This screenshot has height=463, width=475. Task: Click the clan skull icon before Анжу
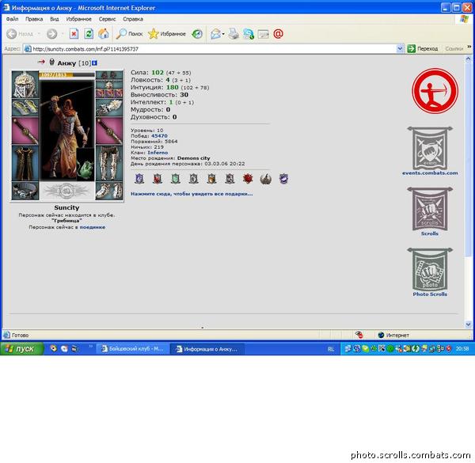tap(51, 62)
